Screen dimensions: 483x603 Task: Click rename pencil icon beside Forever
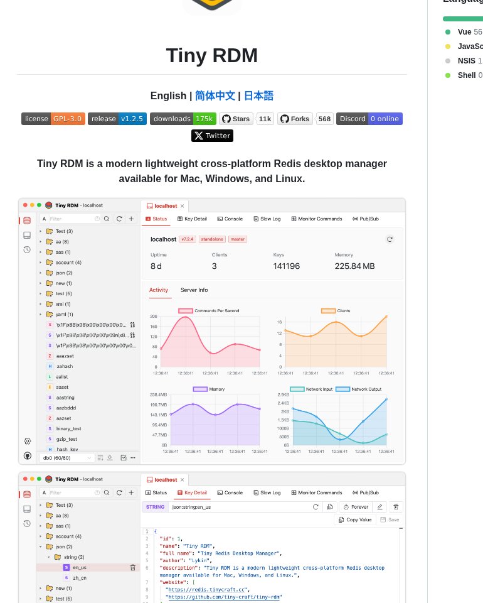(x=379, y=507)
